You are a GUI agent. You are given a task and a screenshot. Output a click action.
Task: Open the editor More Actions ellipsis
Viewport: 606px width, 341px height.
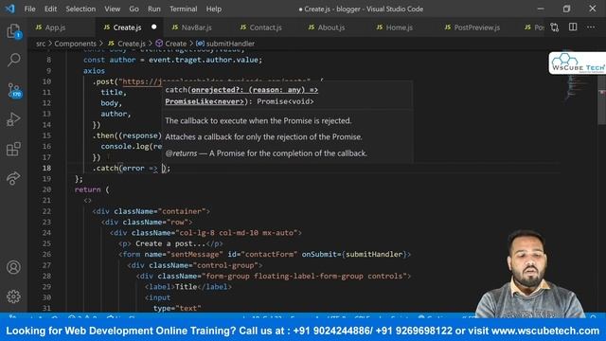click(x=591, y=27)
